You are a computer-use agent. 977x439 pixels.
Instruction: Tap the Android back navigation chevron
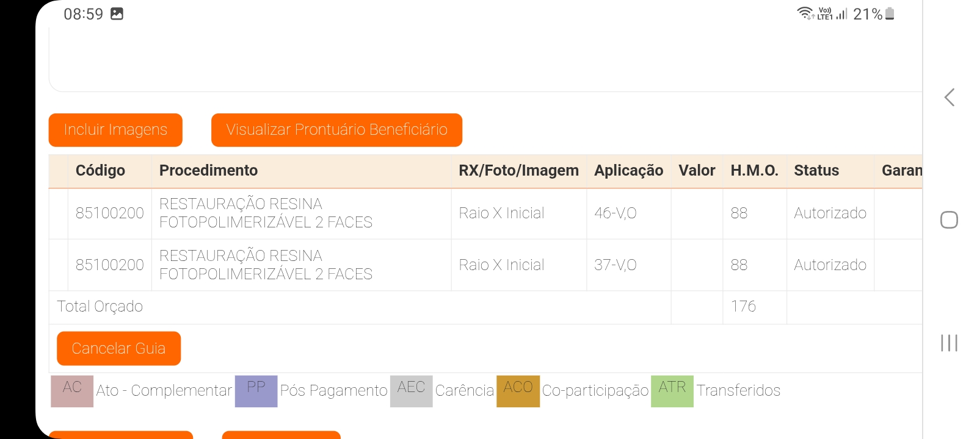pyautogui.click(x=949, y=98)
